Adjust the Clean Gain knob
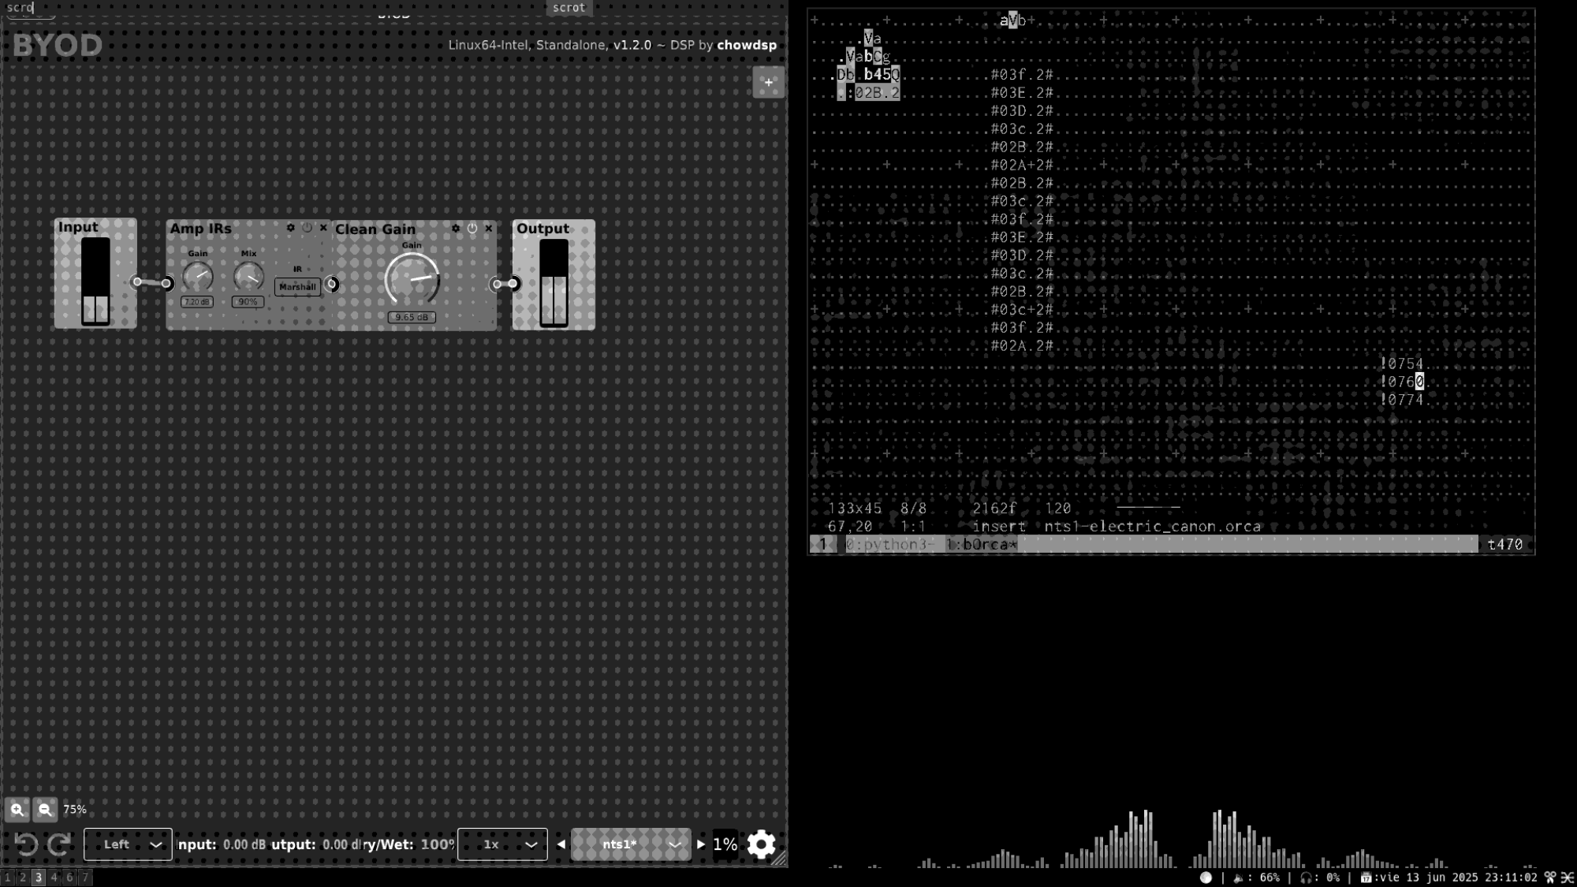This screenshot has height=887, width=1577. (412, 279)
